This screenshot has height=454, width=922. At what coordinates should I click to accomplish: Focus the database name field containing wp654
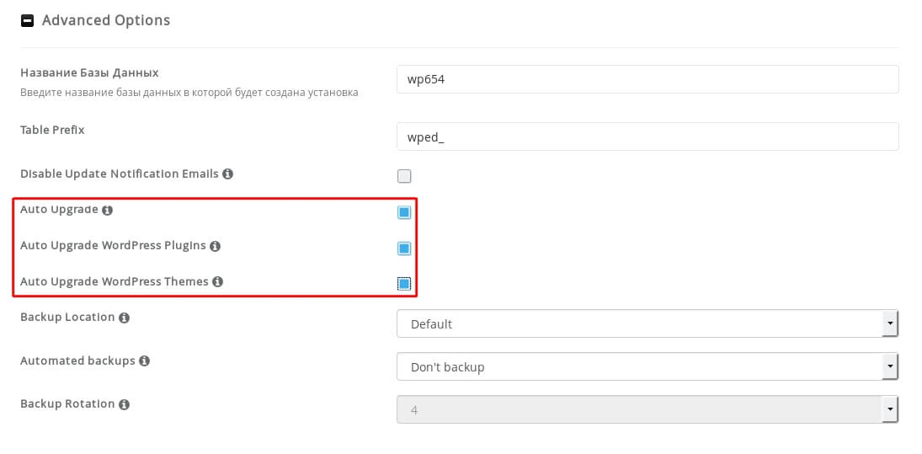[648, 79]
